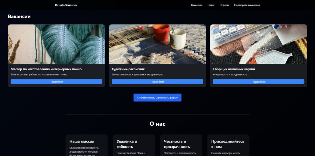
Task: Open the Отзывы navigation link
Action: 224,5
